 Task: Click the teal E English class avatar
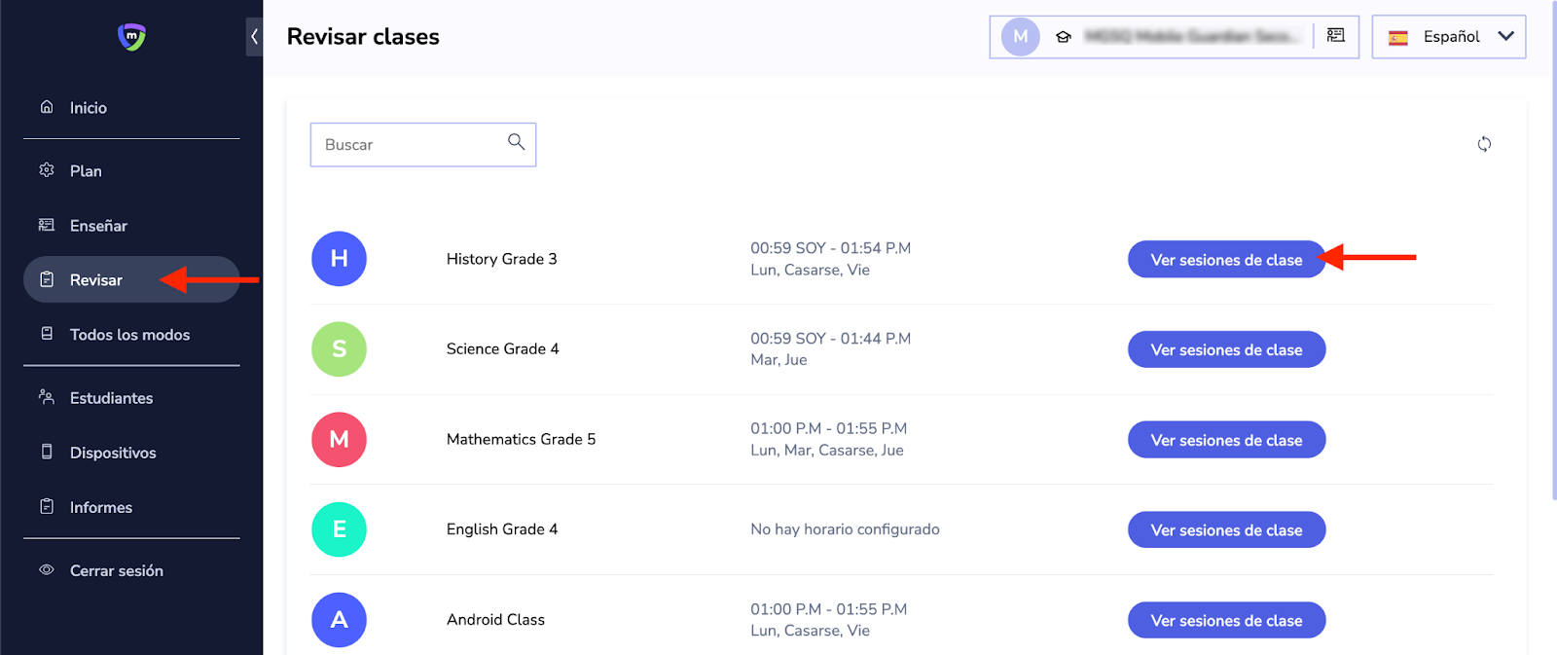(339, 529)
